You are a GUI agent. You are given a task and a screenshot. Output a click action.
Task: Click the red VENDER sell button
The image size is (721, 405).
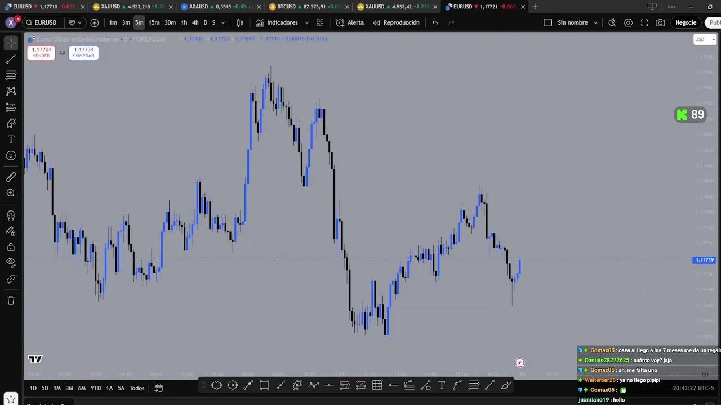[41, 52]
